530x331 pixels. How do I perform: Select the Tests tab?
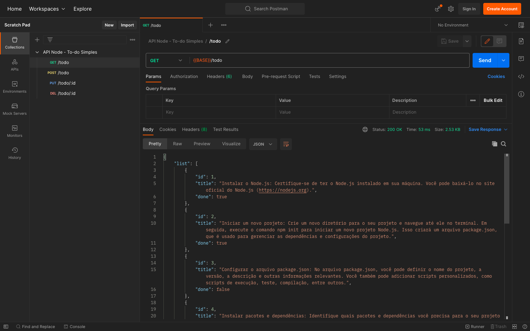315,76
